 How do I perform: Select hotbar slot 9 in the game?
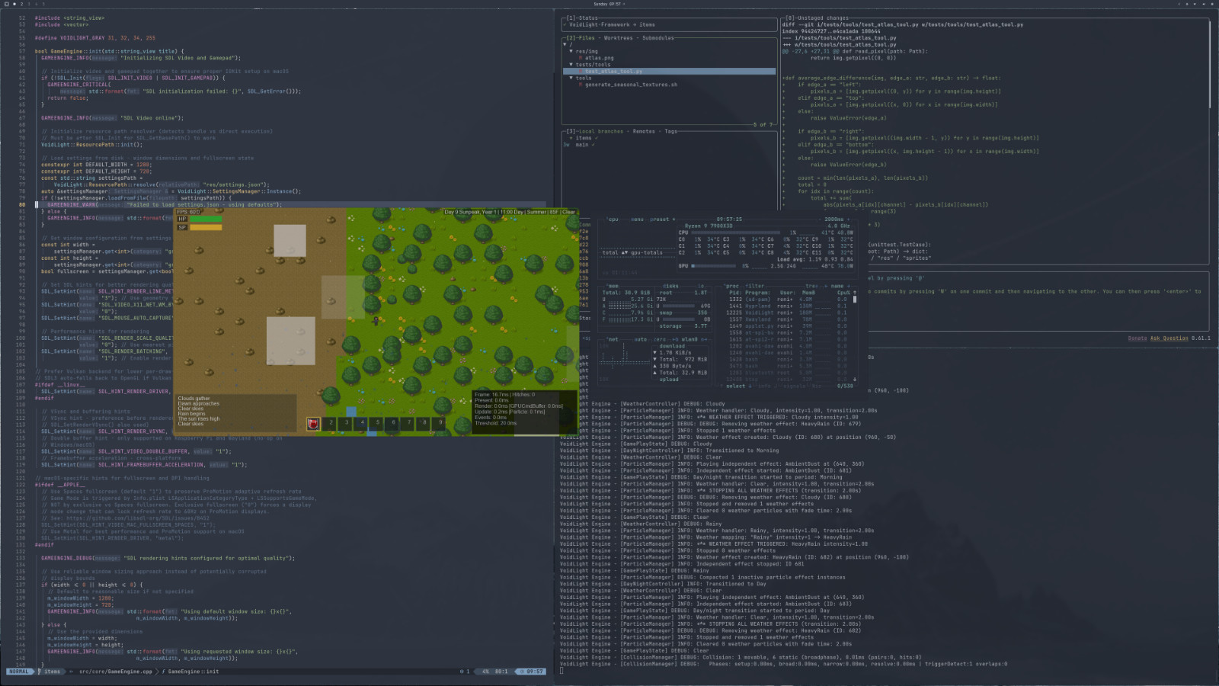pyautogui.click(x=440, y=422)
